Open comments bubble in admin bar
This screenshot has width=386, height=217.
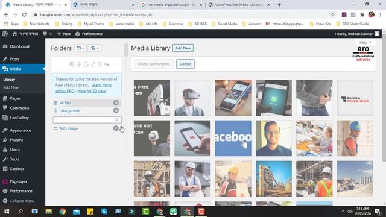(x=45, y=34)
